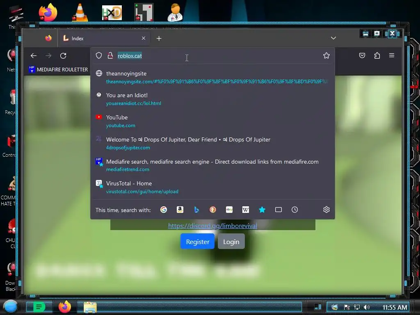This screenshot has height=315, width=420.
Task: Open the maze-pattern desktop shortcut
Action: pyautogui.click(x=144, y=12)
